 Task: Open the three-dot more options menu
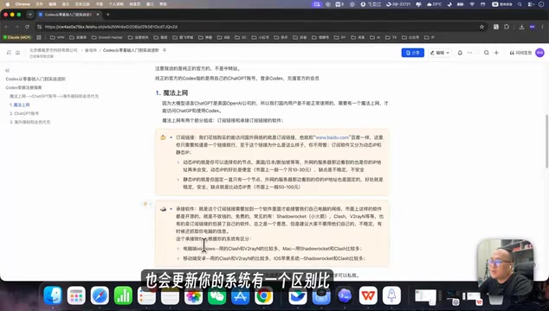[470, 53]
